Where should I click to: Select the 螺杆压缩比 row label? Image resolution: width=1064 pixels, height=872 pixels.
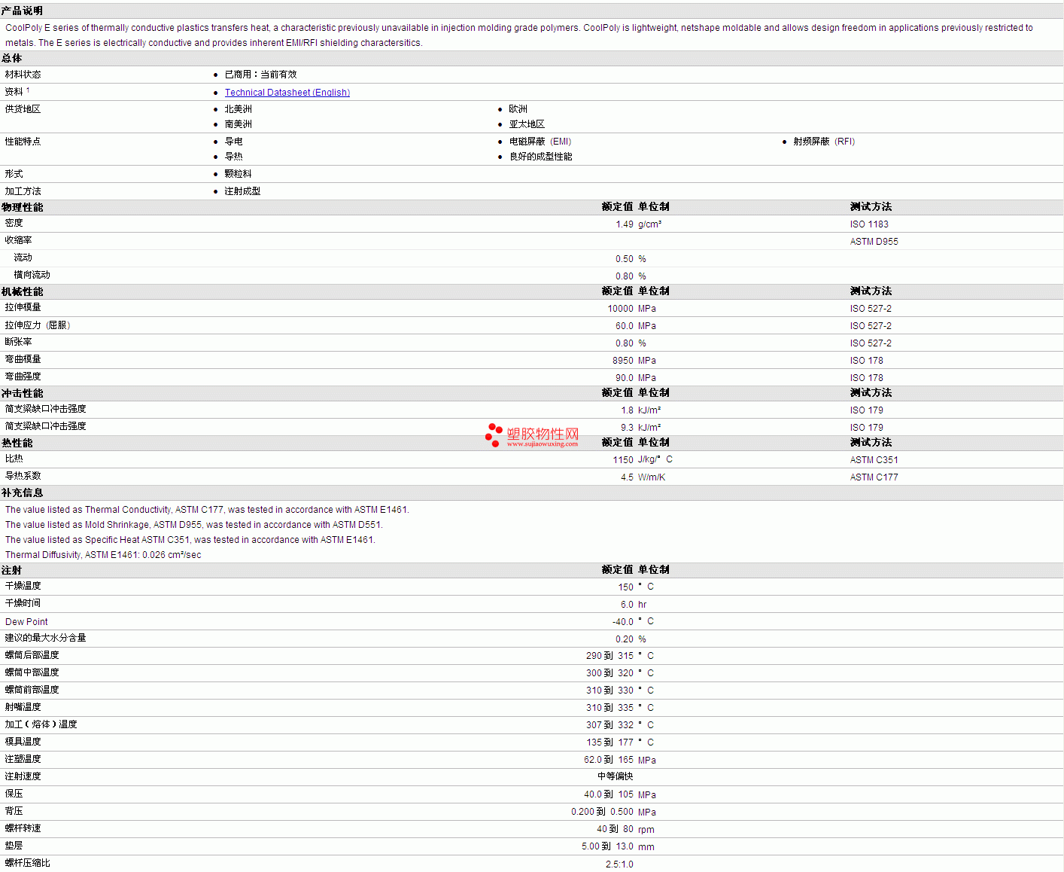(28, 863)
